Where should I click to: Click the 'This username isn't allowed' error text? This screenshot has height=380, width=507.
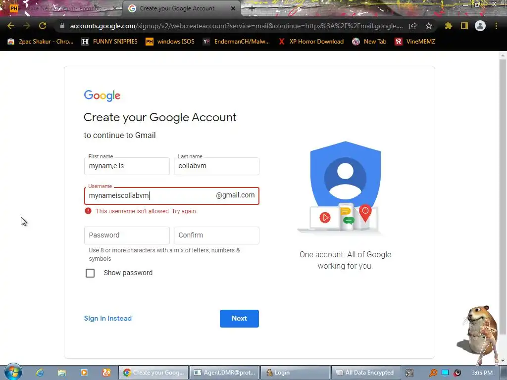tap(147, 211)
